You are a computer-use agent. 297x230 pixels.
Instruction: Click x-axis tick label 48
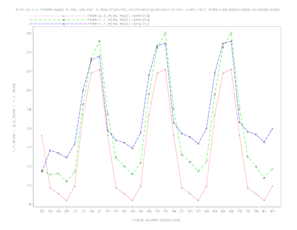[174, 211]
